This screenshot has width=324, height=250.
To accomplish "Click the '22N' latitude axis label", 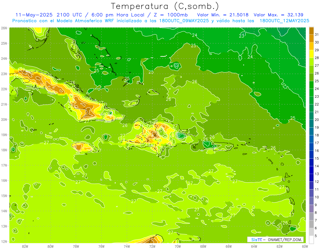I will tap(4, 89).
